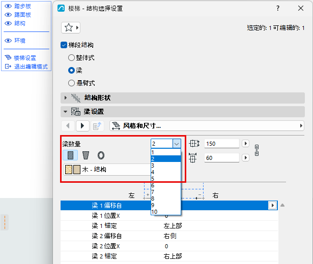Open arrow next to 150 field
This screenshot has width=313, height=264.
click(x=245, y=144)
